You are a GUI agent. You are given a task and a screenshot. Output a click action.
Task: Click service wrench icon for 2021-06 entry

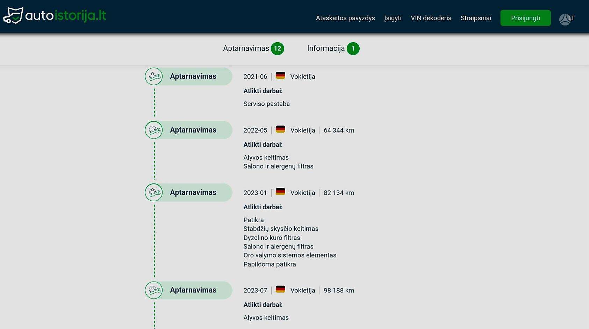tap(154, 76)
